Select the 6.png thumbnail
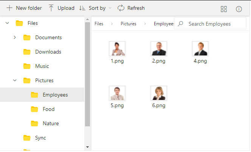This screenshot has width=251, height=152. pyautogui.click(x=159, y=93)
